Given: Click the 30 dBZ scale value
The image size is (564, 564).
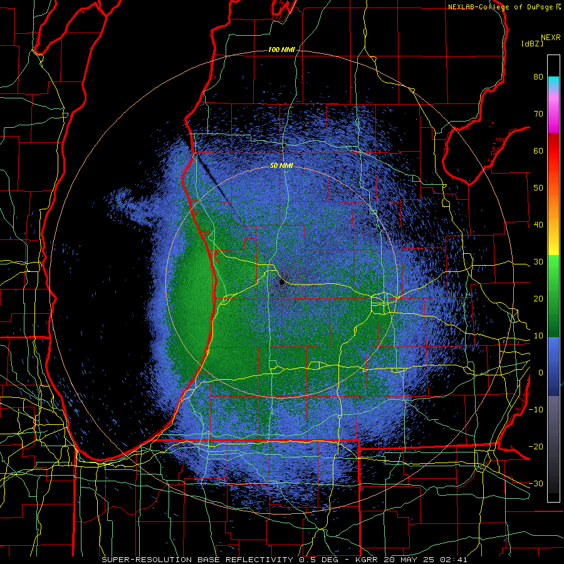Looking at the screenshot, I should (x=538, y=262).
